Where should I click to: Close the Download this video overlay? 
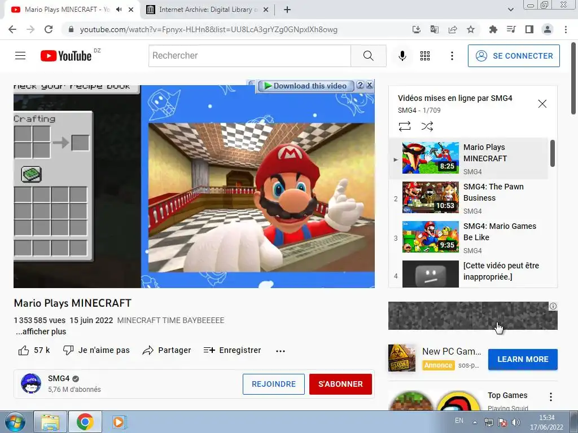point(369,85)
